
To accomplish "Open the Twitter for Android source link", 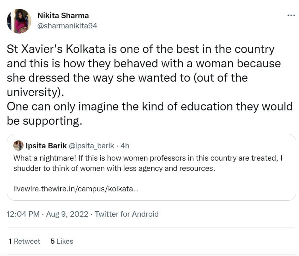I will 126,214.
